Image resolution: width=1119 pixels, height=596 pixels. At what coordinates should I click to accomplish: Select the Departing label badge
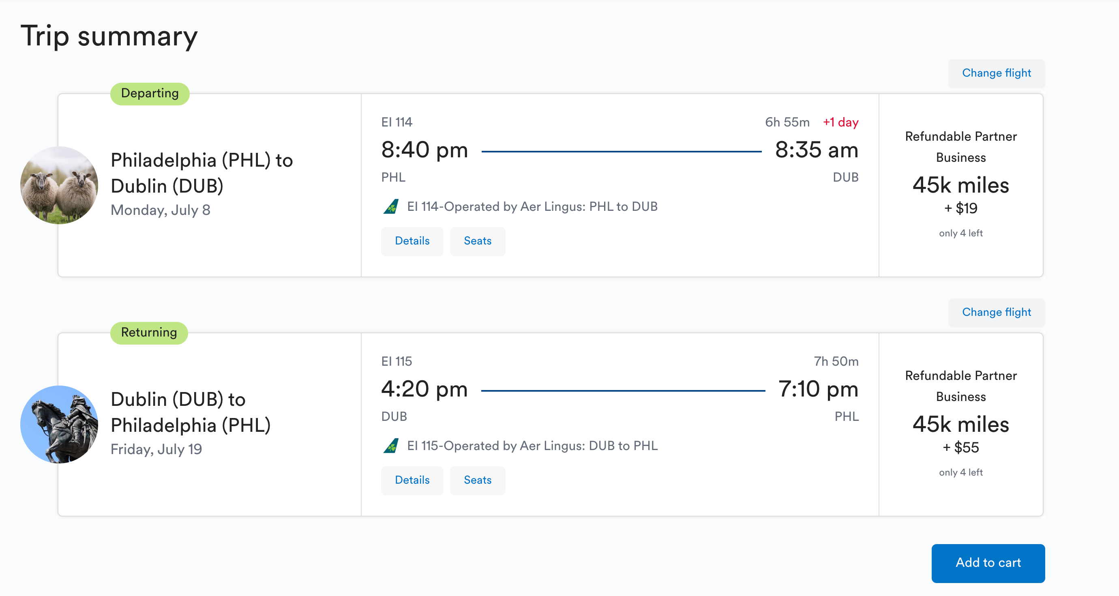pos(150,93)
